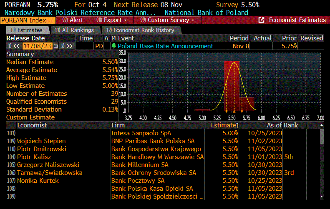
Task: Sort by Firm column header
Action: pyautogui.click(x=118, y=125)
